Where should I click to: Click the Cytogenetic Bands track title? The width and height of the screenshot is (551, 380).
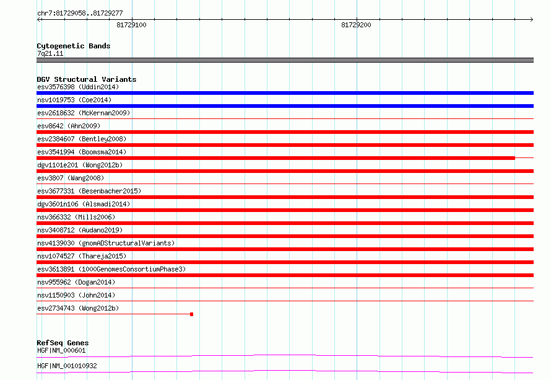tap(74, 46)
